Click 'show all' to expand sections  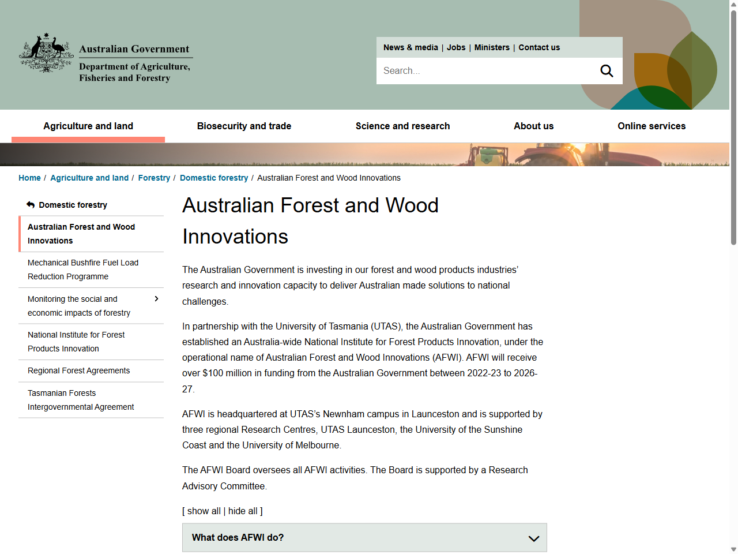tap(204, 511)
